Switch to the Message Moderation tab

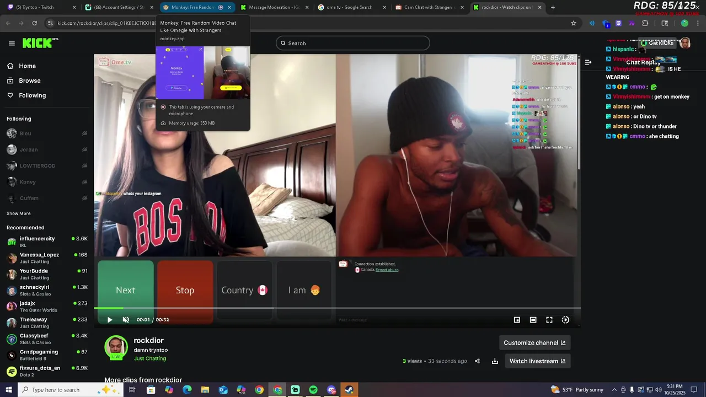(x=274, y=7)
